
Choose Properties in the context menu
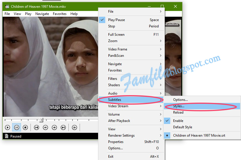coord(131,142)
